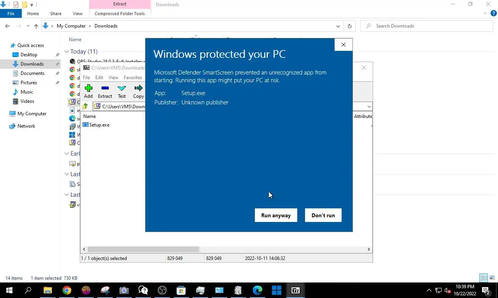Expand the Explorer ribbon
This screenshot has height=298, width=498.
[x=485, y=14]
